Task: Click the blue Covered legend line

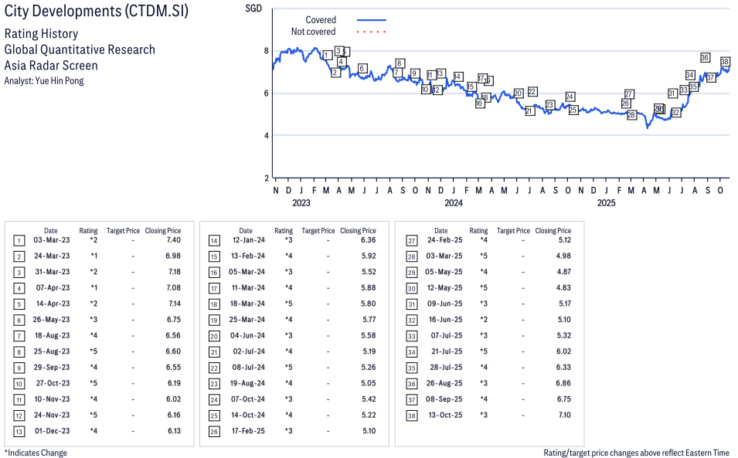Action: point(371,20)
